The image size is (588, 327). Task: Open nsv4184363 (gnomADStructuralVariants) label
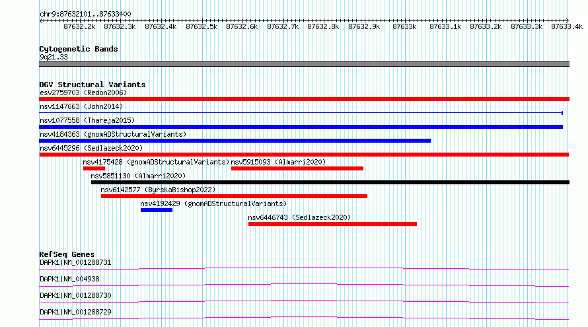tap(113, 134)
